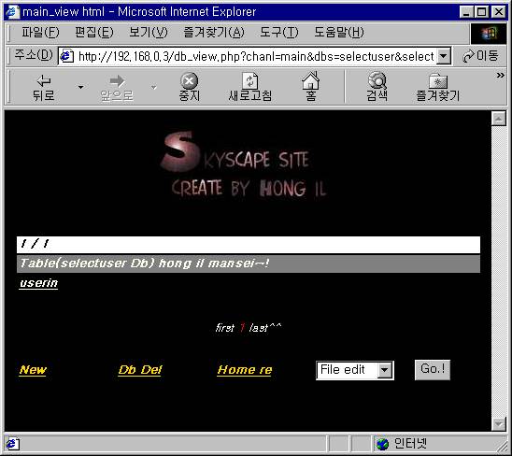Click the Go.! button
512x456 pixels.
433,369
